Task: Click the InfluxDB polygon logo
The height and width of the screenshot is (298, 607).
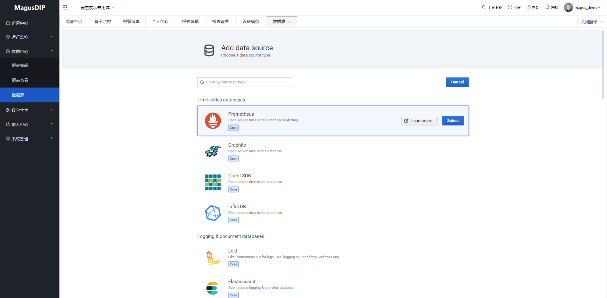Action: tap(213, 213)
